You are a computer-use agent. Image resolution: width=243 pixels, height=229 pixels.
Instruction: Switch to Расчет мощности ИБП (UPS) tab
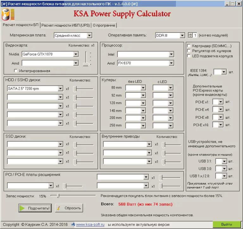(x=65, y=25)
